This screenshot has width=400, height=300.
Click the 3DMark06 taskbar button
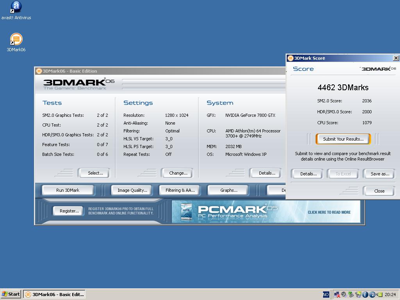coord(54,295)
